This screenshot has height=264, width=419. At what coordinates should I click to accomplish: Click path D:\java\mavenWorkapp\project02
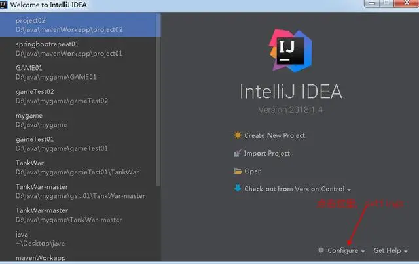click(69, 29)
